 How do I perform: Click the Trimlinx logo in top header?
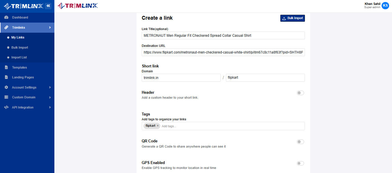78,5
